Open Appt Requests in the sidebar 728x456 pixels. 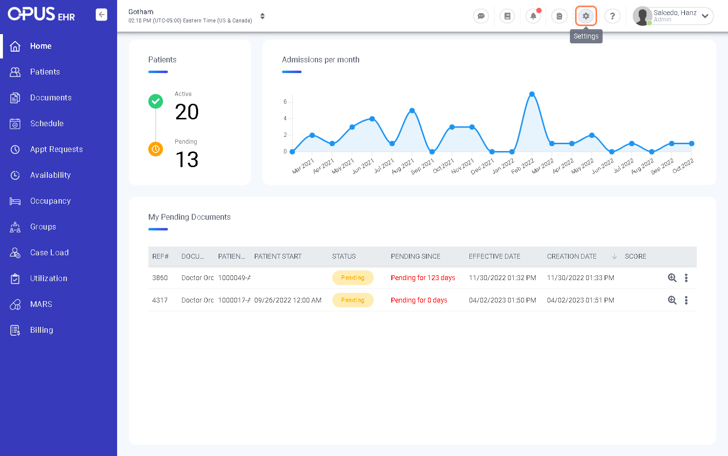57,149
